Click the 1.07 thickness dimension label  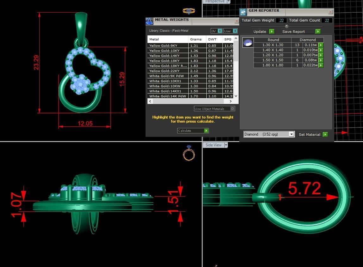(16, 205)
